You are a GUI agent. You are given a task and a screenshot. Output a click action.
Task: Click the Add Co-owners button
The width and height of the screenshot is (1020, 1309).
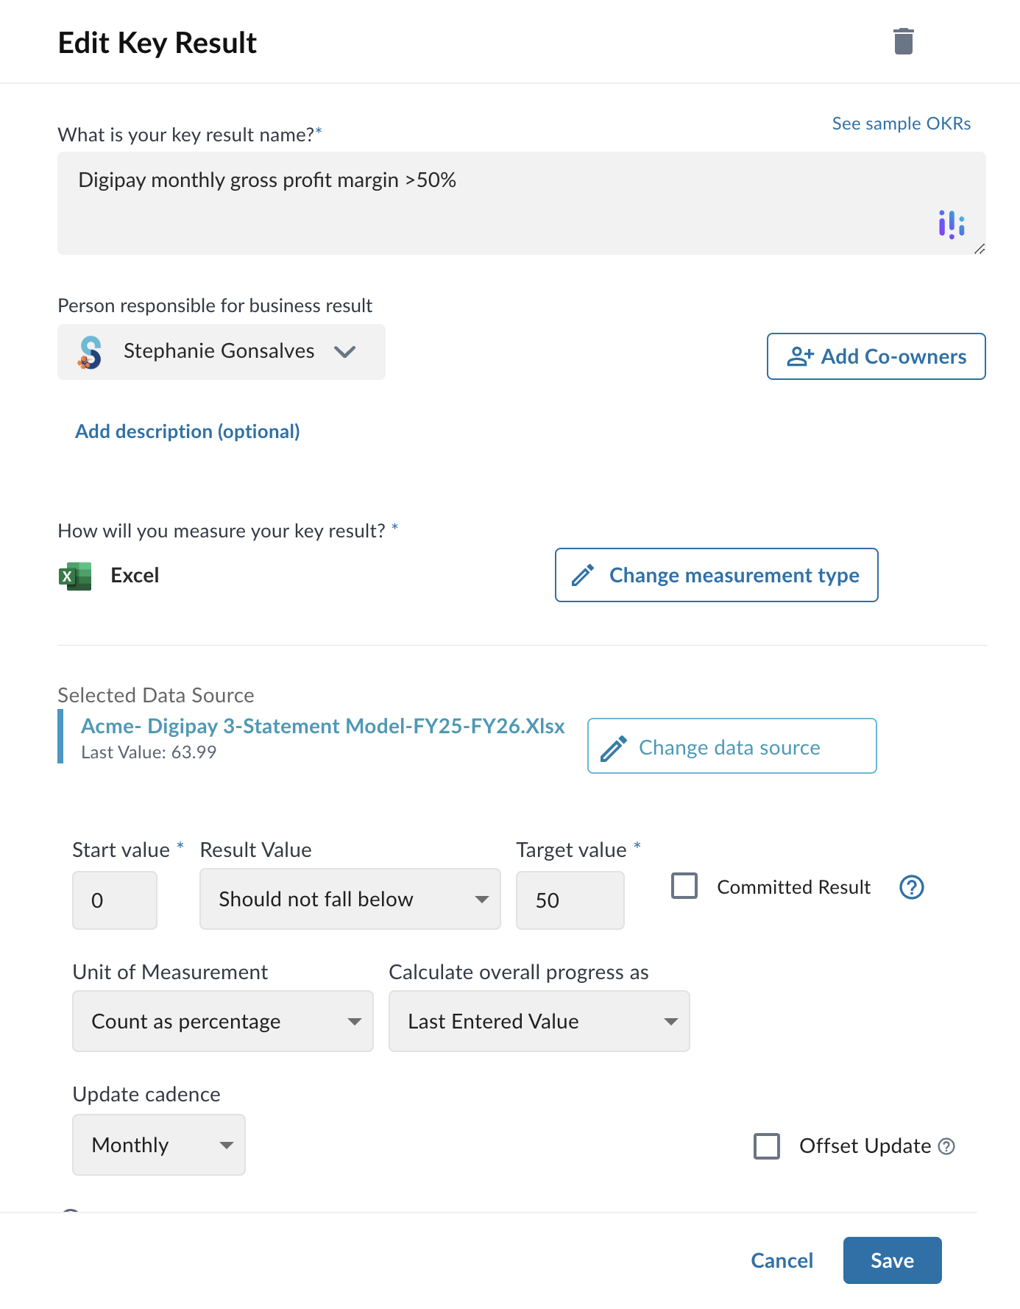click(876, 356)
